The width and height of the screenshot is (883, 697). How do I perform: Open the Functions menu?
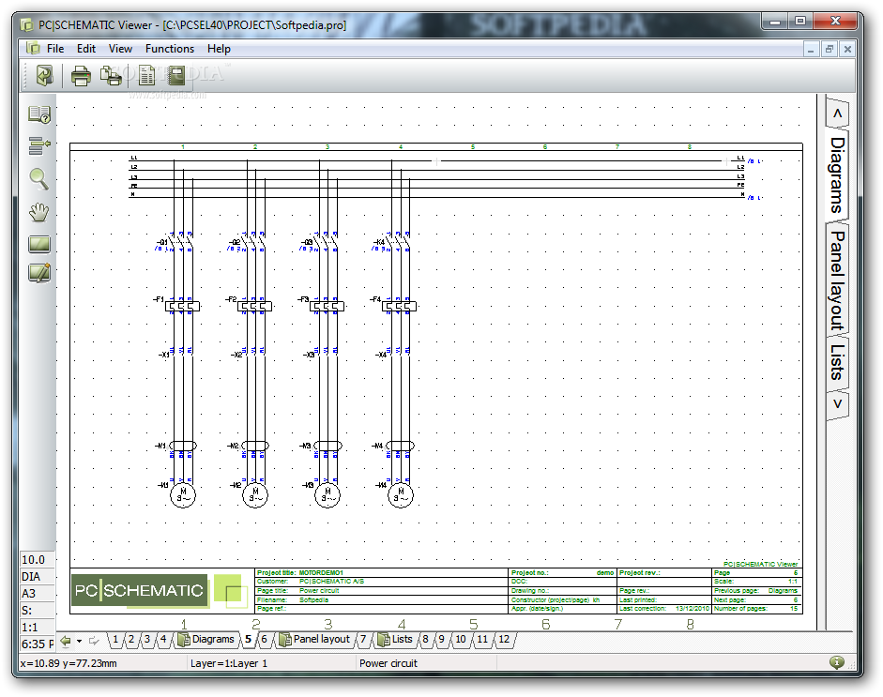170,49
